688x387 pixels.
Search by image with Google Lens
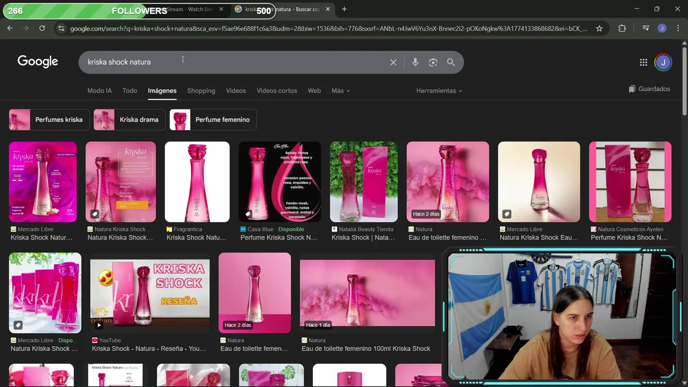(x=433, y=62)
